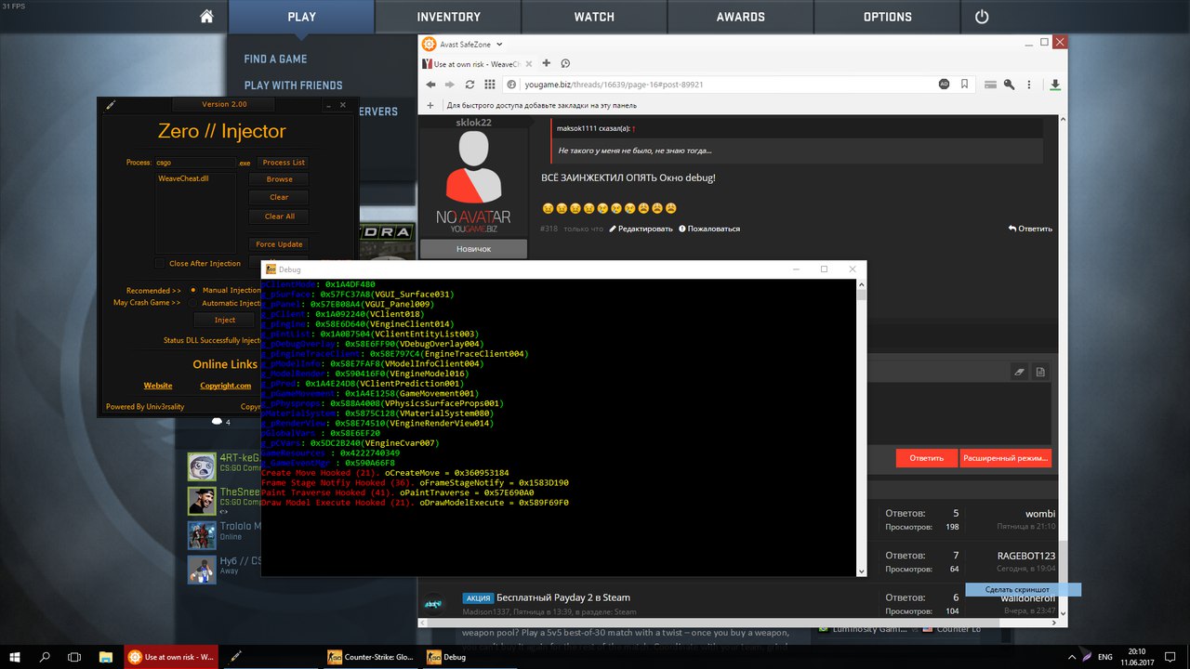Select Automatic Injection radio button
The image size is (1190, 669).
coord(193,303)
